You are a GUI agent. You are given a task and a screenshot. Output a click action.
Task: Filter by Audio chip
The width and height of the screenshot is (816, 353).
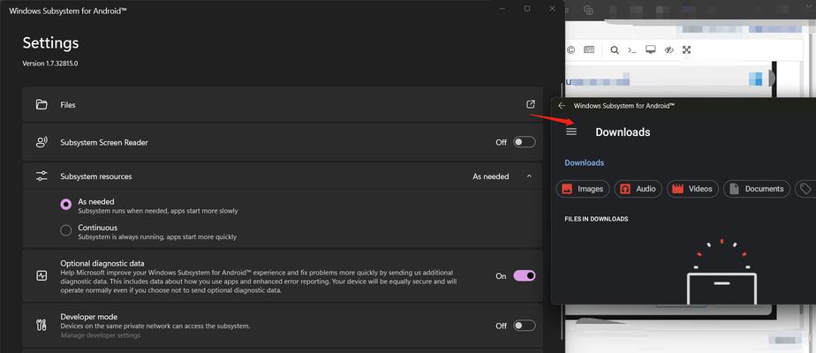[x=638, y=189]
